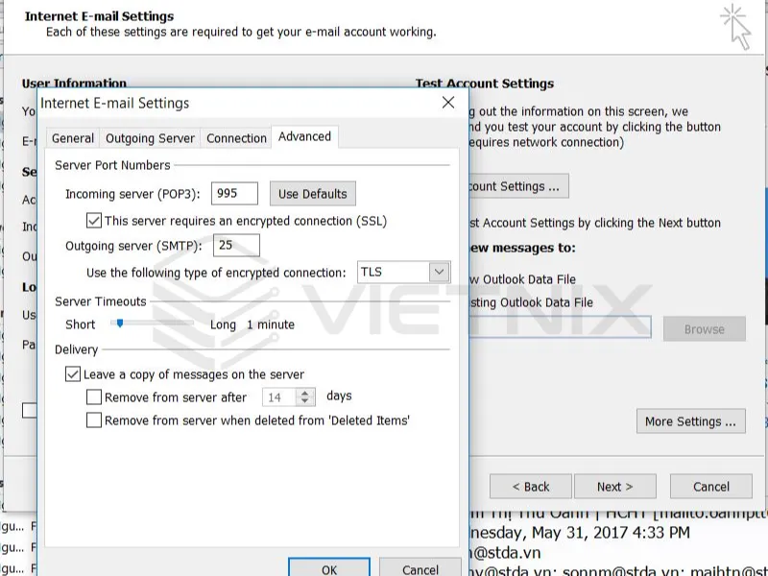
Task: Select the Incoming server POP3 port field
Action: 234,193
